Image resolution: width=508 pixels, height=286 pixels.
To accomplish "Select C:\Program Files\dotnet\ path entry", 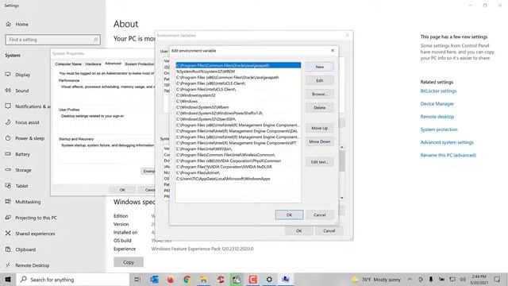I will click(238, 173).
